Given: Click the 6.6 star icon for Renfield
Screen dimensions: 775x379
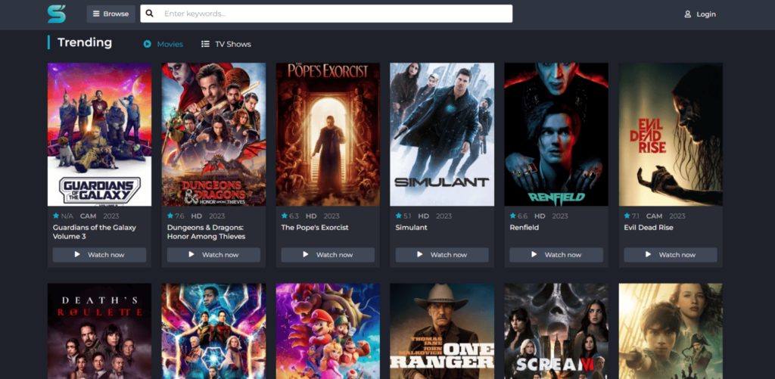Looking at the screenshot, I should coord(512,216).
